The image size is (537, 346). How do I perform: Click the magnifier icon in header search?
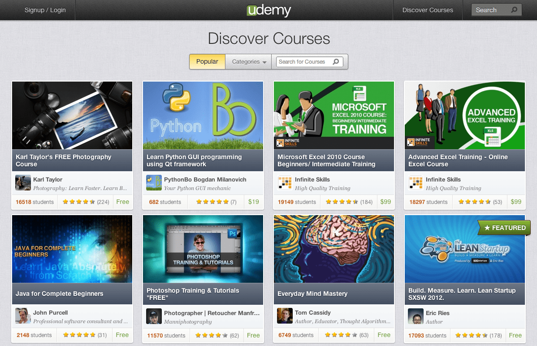[x=514, y=10]
